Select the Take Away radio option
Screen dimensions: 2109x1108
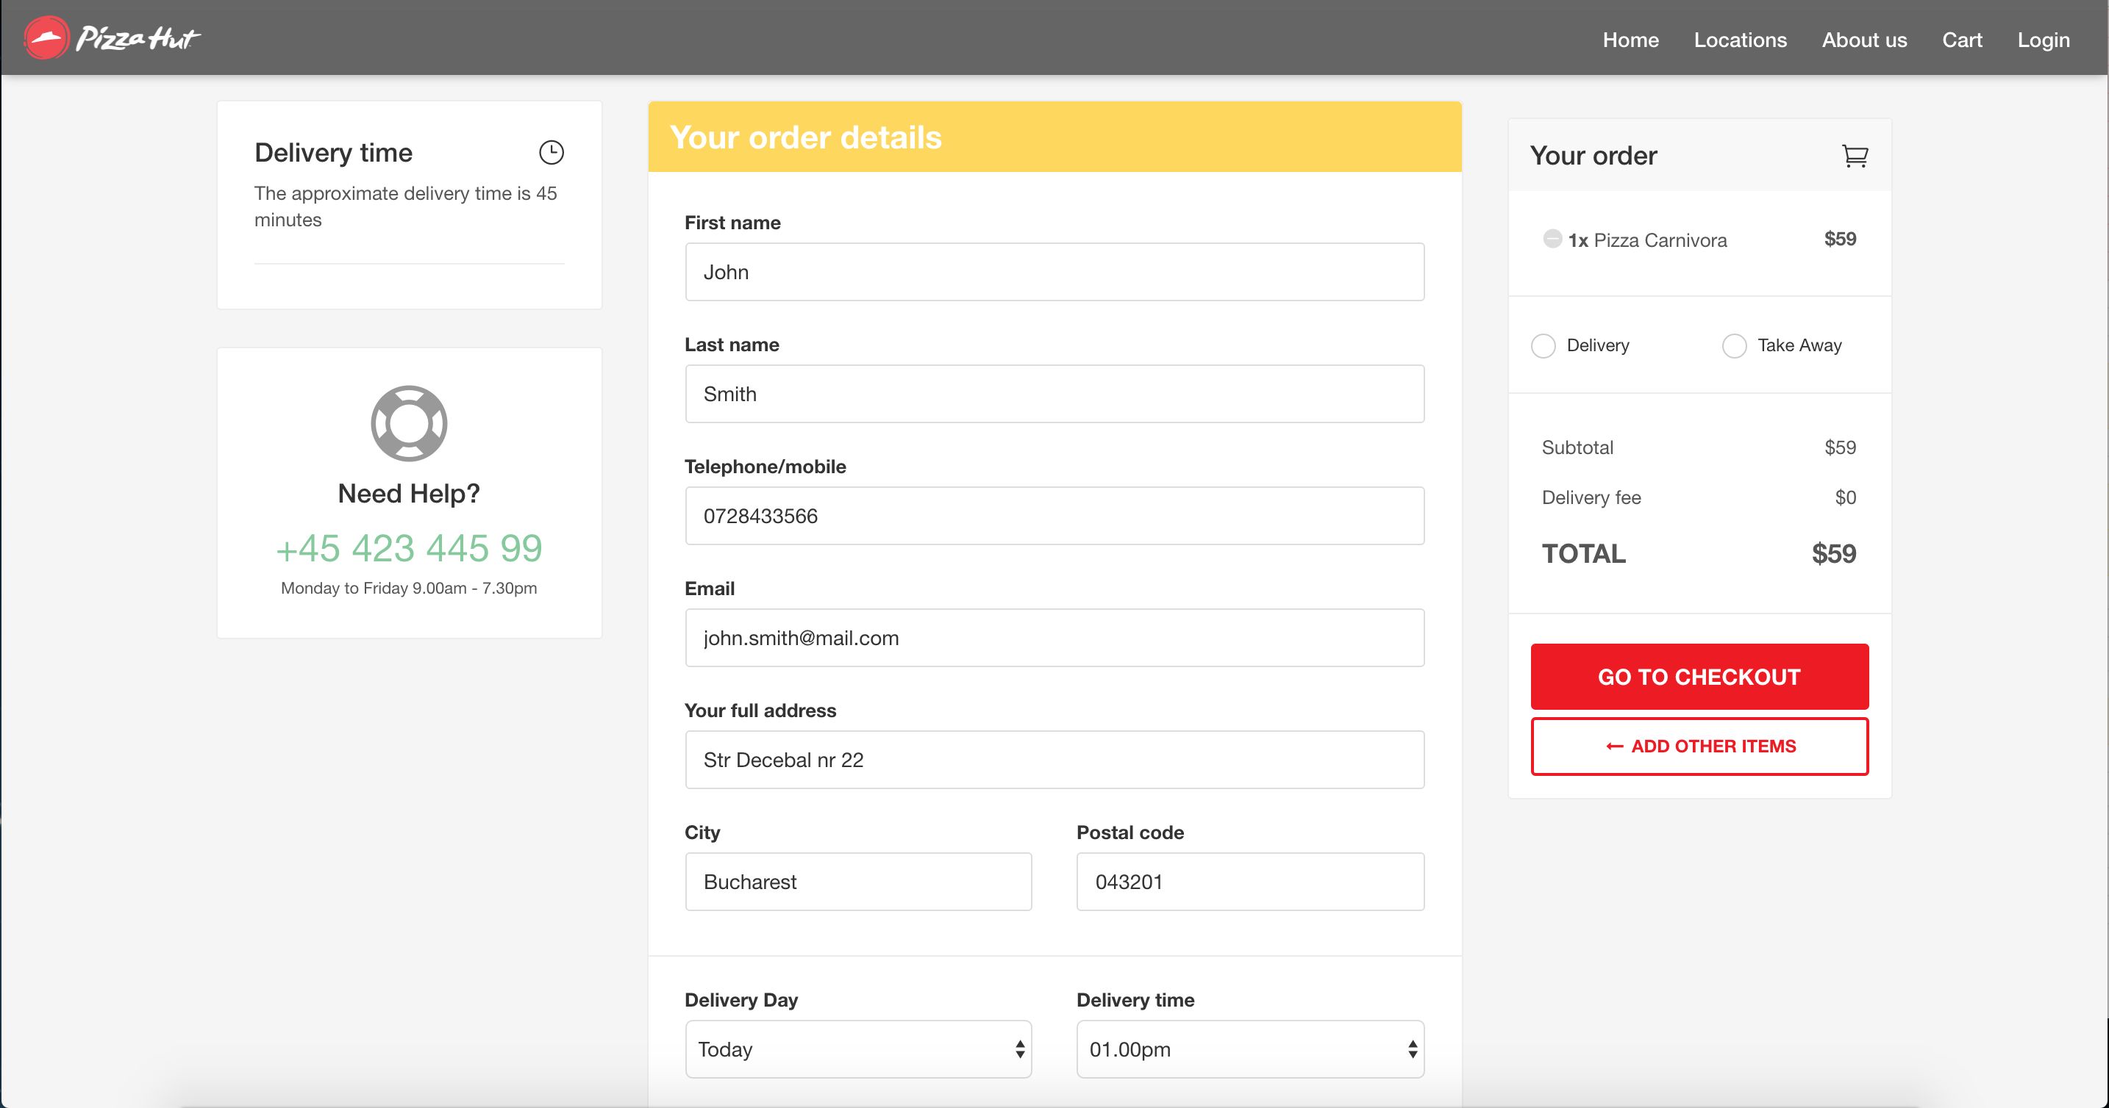click(1734, 345)
